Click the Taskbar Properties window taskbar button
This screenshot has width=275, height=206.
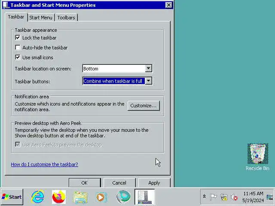point(145,197)
